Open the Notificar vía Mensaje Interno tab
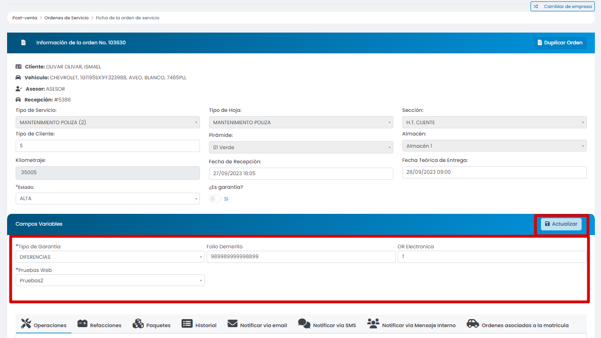Image resolution: width=601 pixels, height=338 pixels. click(411, 324)
